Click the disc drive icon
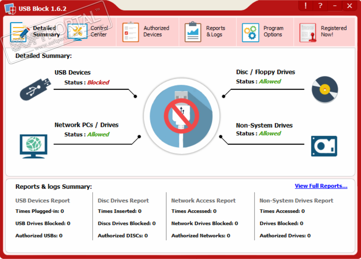This screenshot has width=361, height=259. [325, 90]
